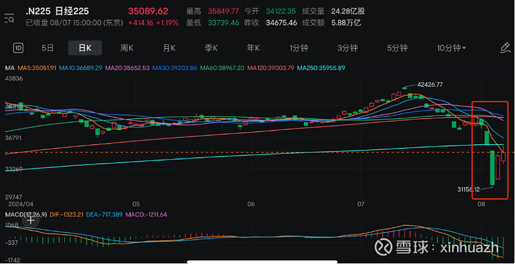Click the 06 month axis label
Screen dimensions: 515x264
251,204
